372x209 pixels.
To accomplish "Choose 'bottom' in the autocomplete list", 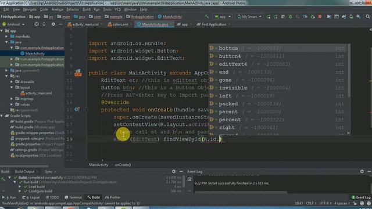I will coord(278,48).
